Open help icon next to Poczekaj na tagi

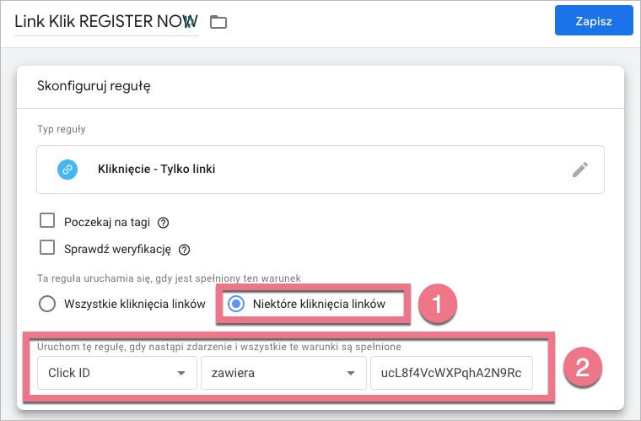click(x=164, y=223)
